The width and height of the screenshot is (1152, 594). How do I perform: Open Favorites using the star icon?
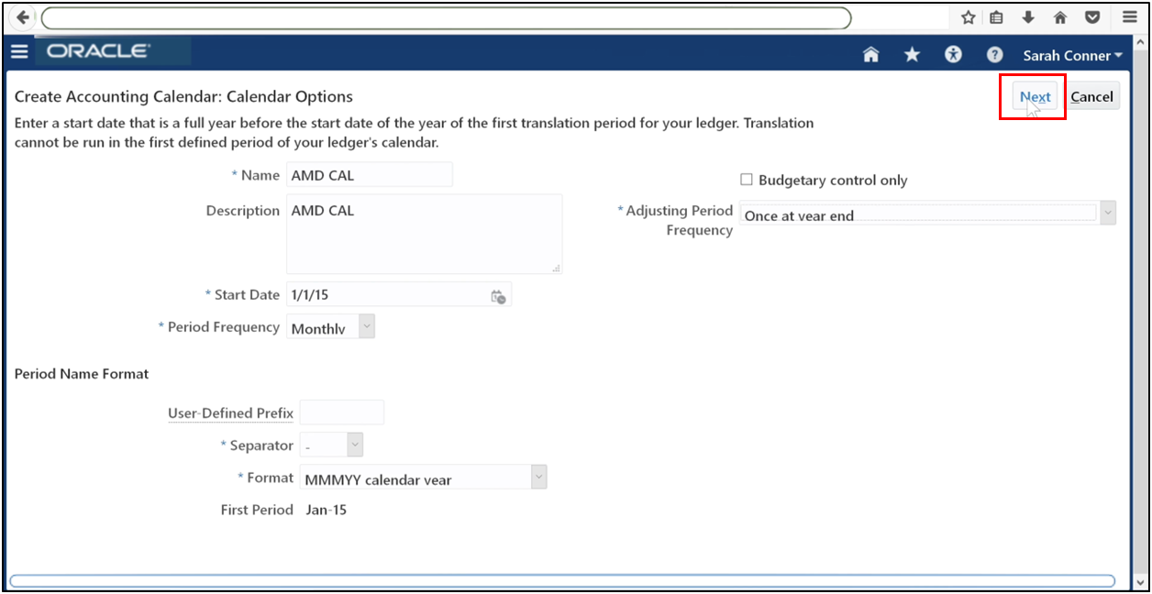pyautogui.click(x=911, y=55)
